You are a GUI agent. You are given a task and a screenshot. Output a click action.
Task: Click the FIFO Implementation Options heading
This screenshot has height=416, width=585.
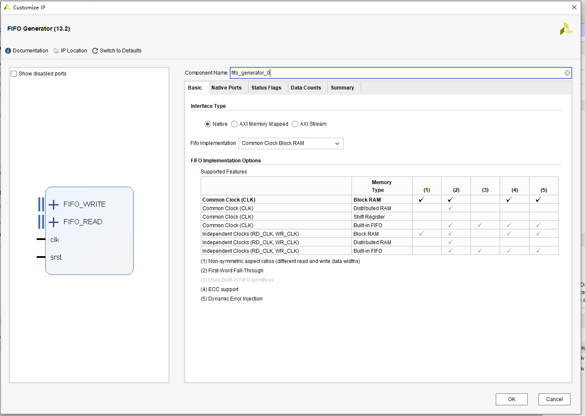point(226,161)
